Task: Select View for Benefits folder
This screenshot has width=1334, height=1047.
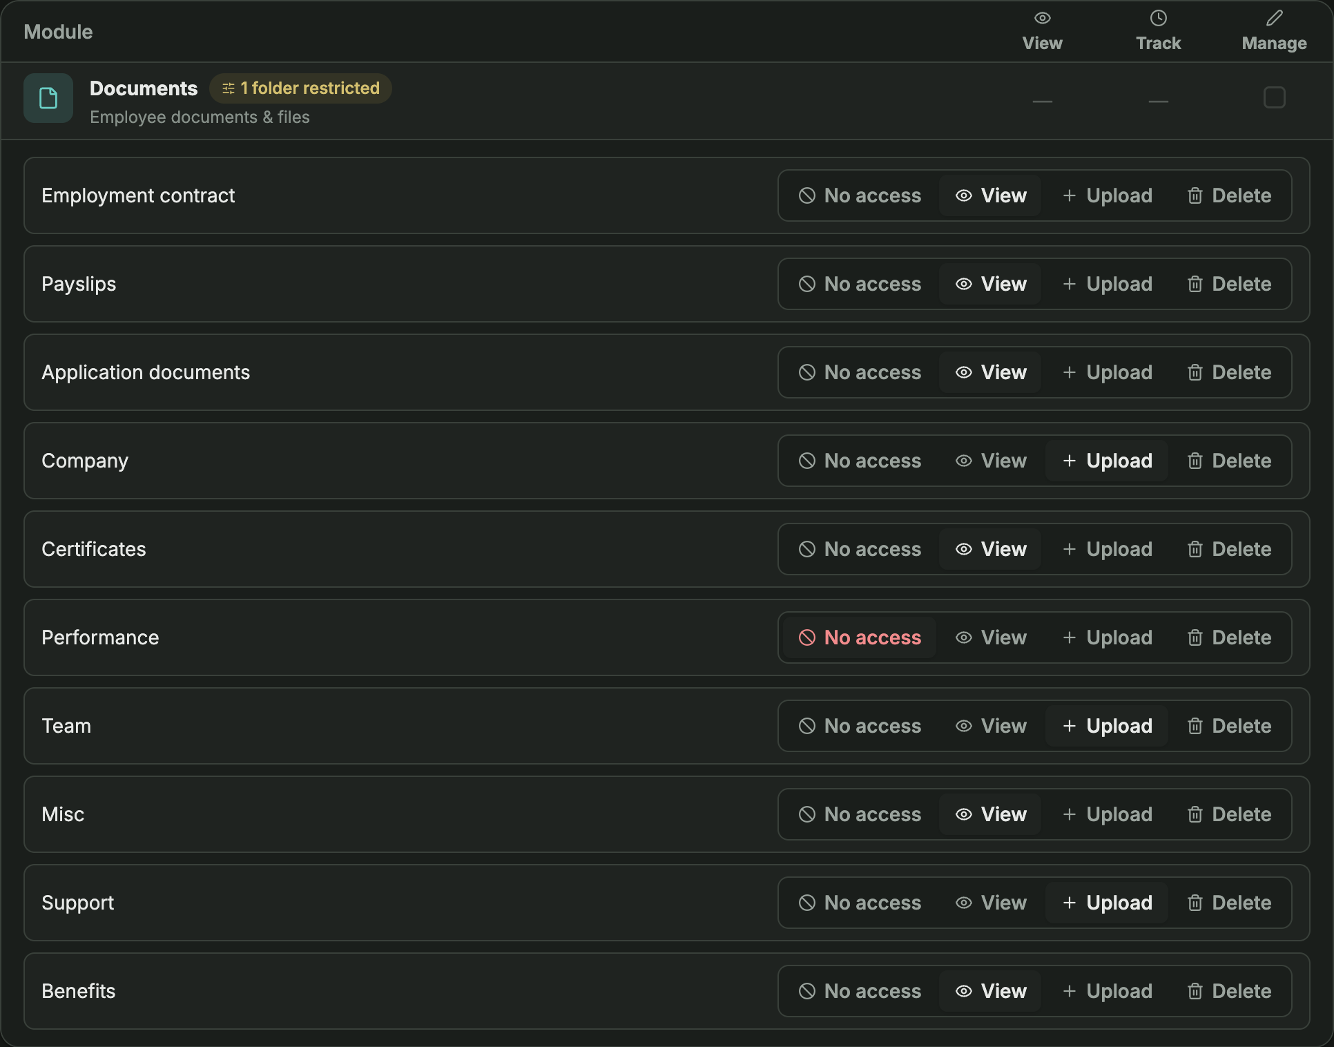Action: tap(990, 991)
